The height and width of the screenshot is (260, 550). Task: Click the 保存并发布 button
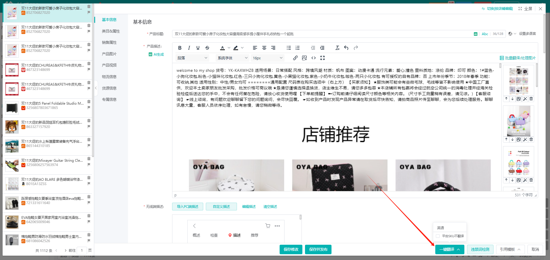(318, 249)
